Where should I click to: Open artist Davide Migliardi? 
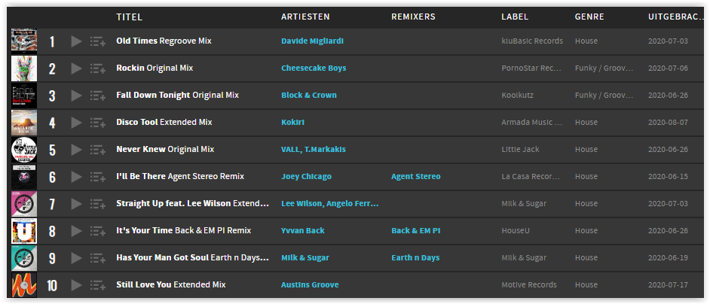(x=312, y=41)
